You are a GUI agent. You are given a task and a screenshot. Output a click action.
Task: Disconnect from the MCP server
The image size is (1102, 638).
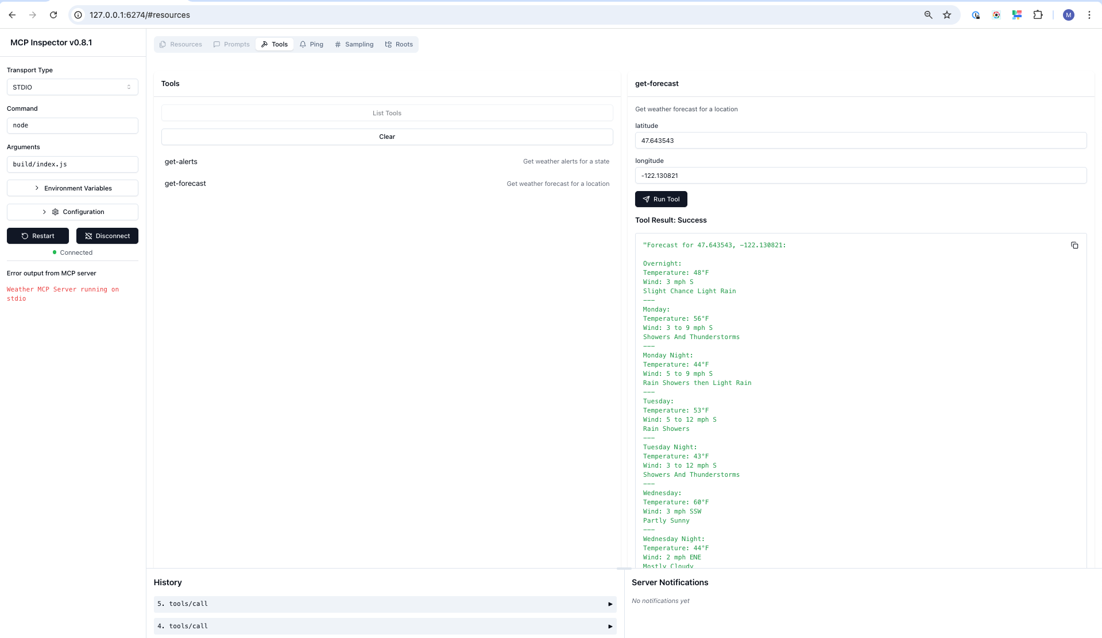pos(107,236)
